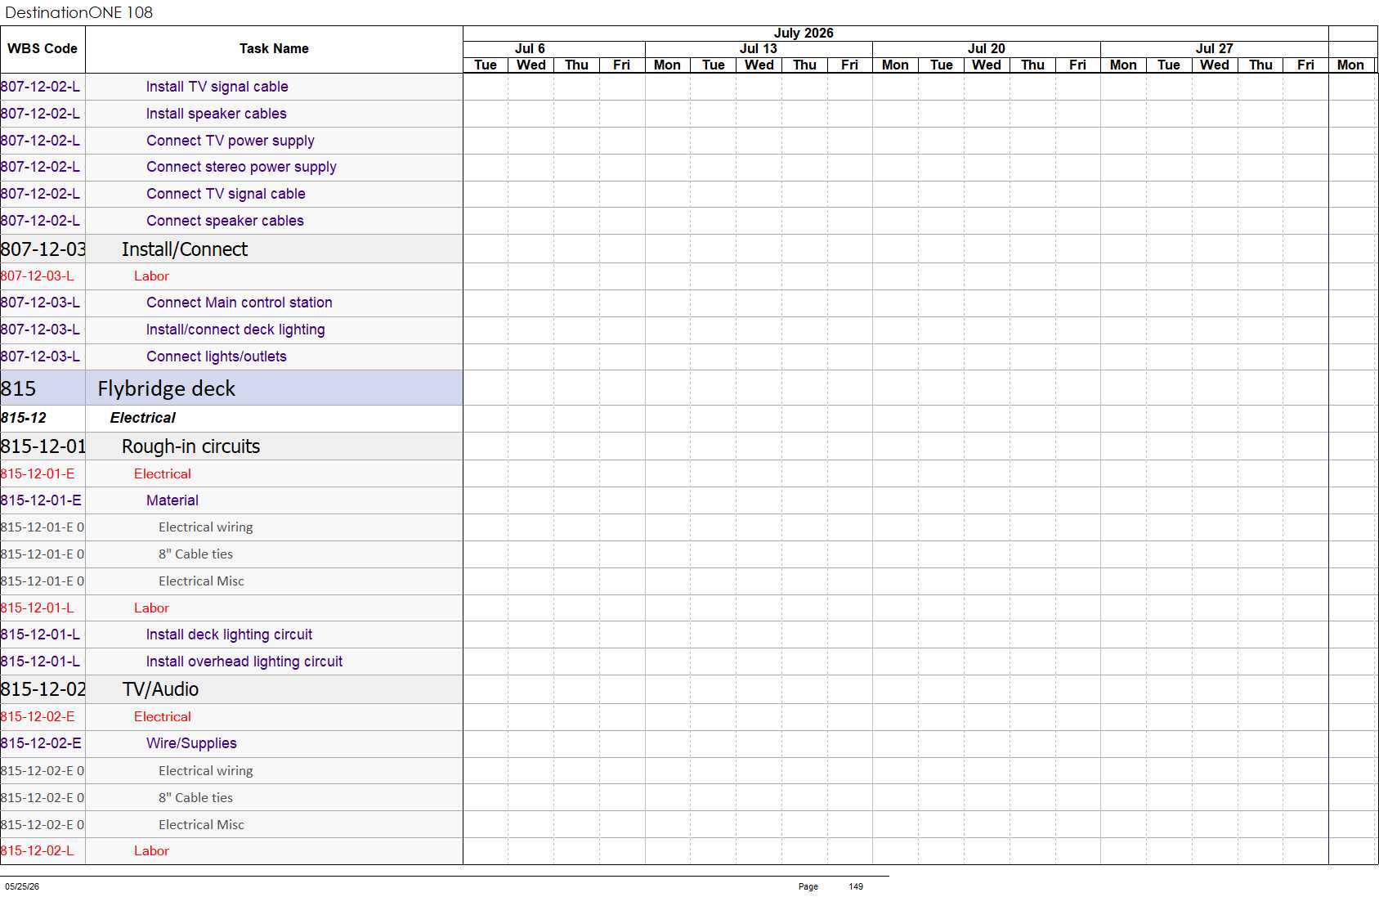Select the 'Jul 27' week header
Viewport: 1379px width, 897px height.
[x=1215, y=49]
